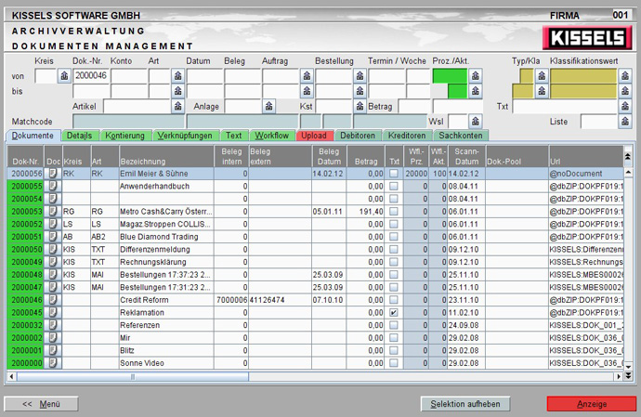Click into the Betrag input field
The width and height of the screenshot is (641, 417).
tap(414, 106)
